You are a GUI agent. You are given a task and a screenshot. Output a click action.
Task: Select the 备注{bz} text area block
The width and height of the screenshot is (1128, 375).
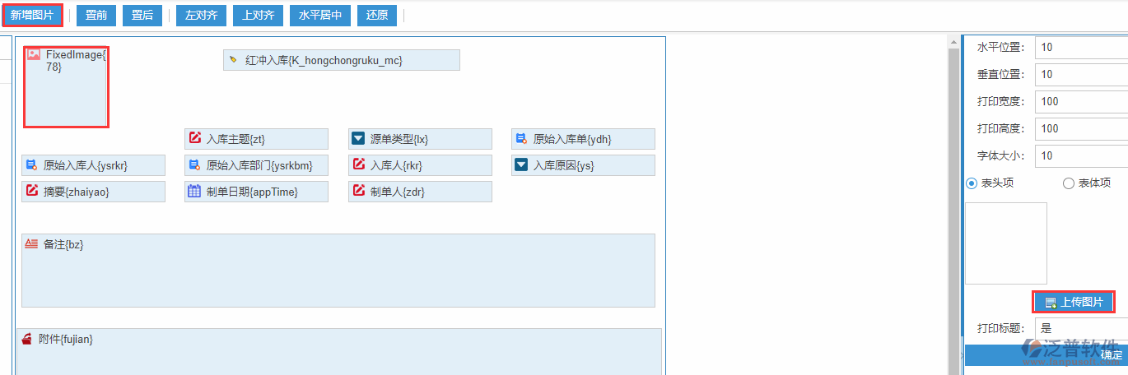pos(338,271)
